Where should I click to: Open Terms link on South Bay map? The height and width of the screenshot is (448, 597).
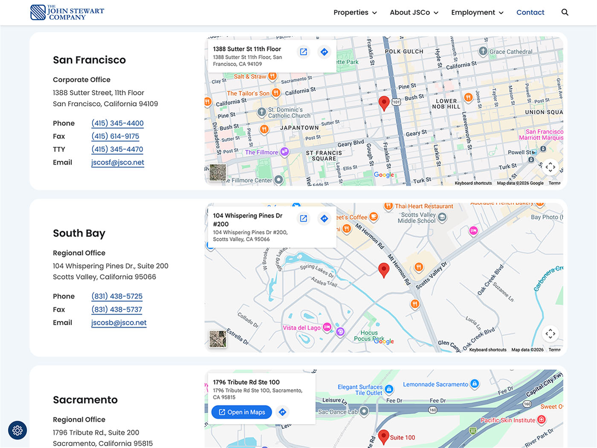[554, 350]
